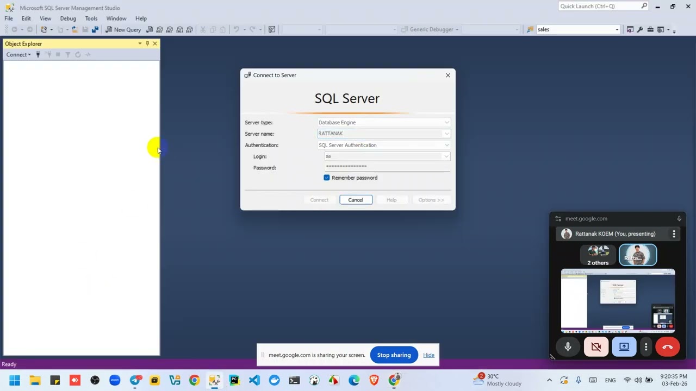This screenshot has width=696, height=391.
Task: Open more options in Meet controls bar
Action: tap(646, 347)
